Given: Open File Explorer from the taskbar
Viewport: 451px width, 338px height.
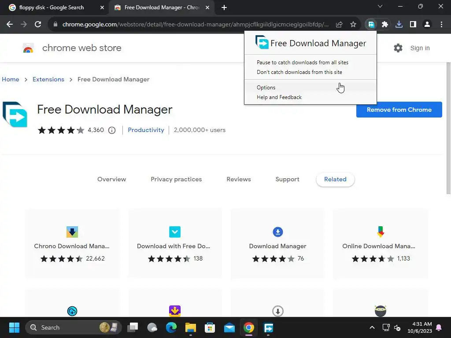Looking at the screenshot, I should tap(190, 327).
